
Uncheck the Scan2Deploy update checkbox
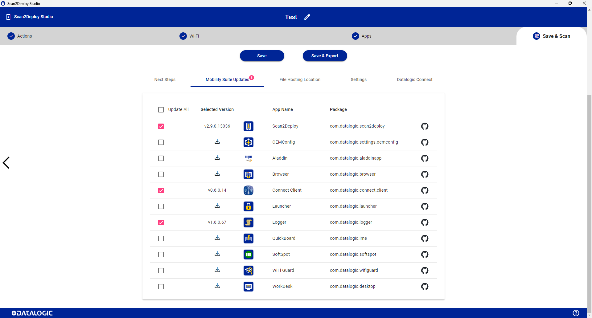coord(161,126)
